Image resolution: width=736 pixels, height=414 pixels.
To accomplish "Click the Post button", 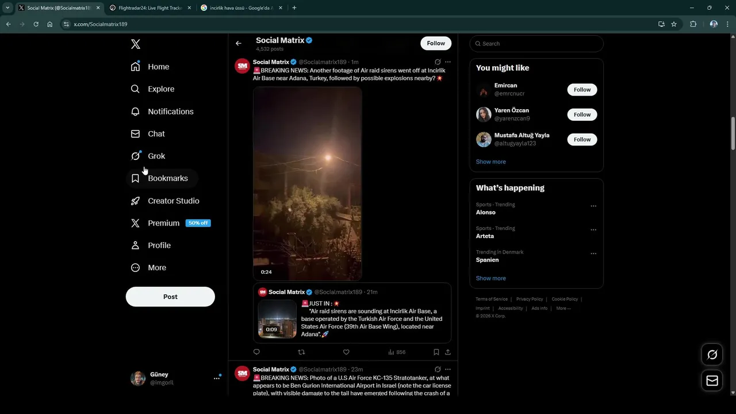I will pos(170,297).
